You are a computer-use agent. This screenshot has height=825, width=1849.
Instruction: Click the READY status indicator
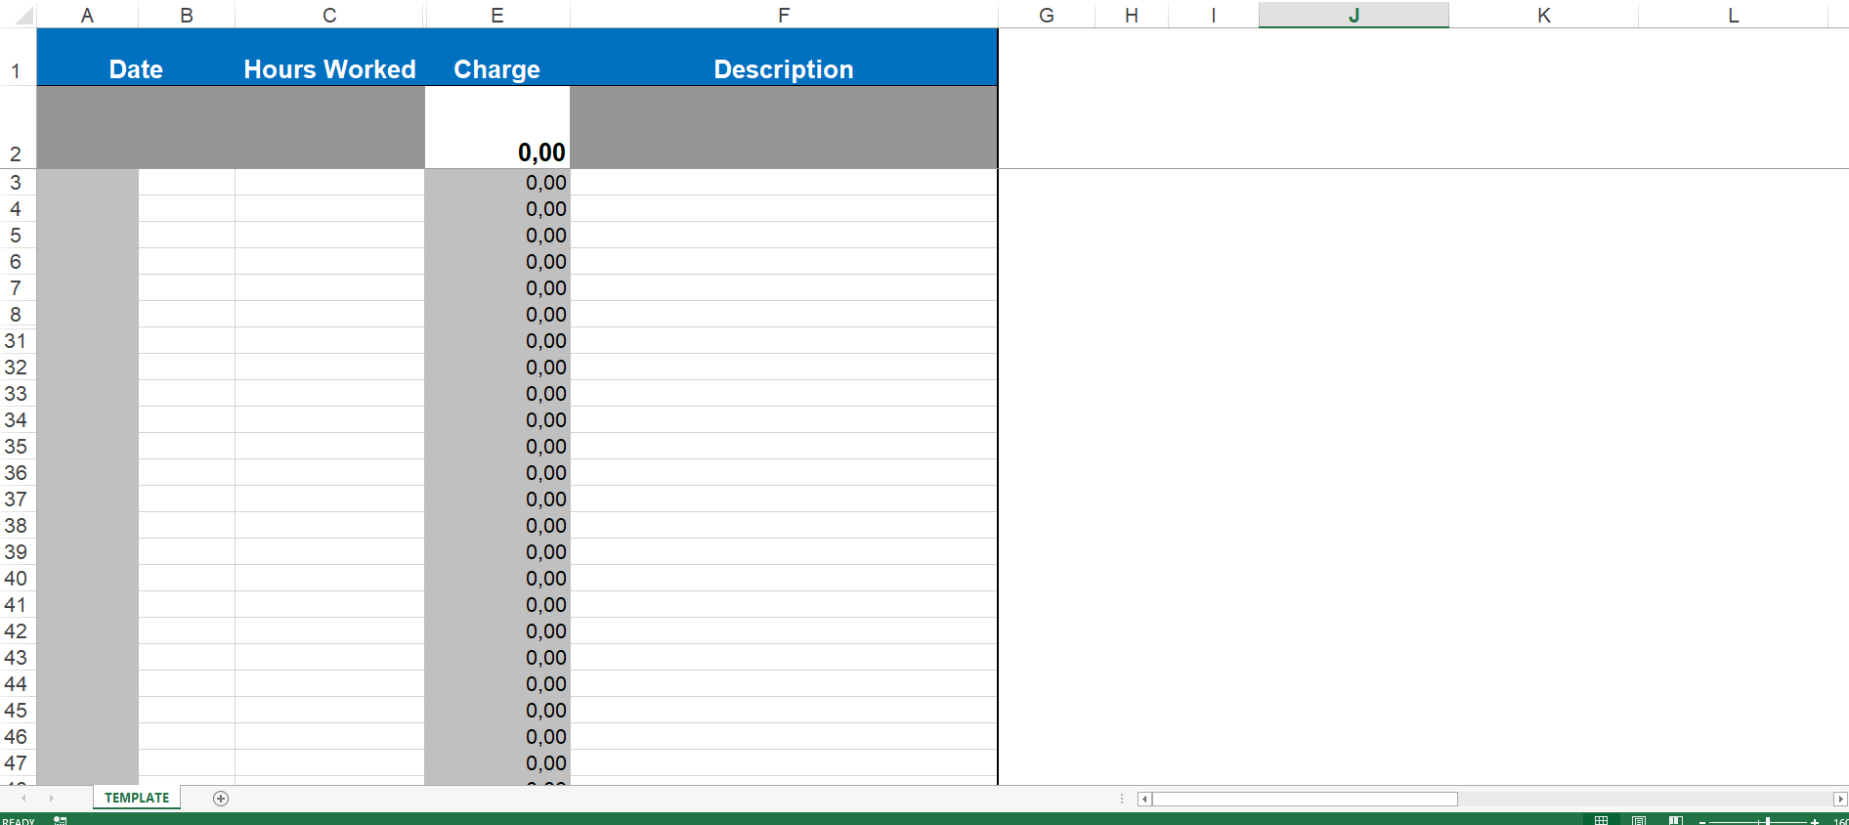tap(19, 821)
